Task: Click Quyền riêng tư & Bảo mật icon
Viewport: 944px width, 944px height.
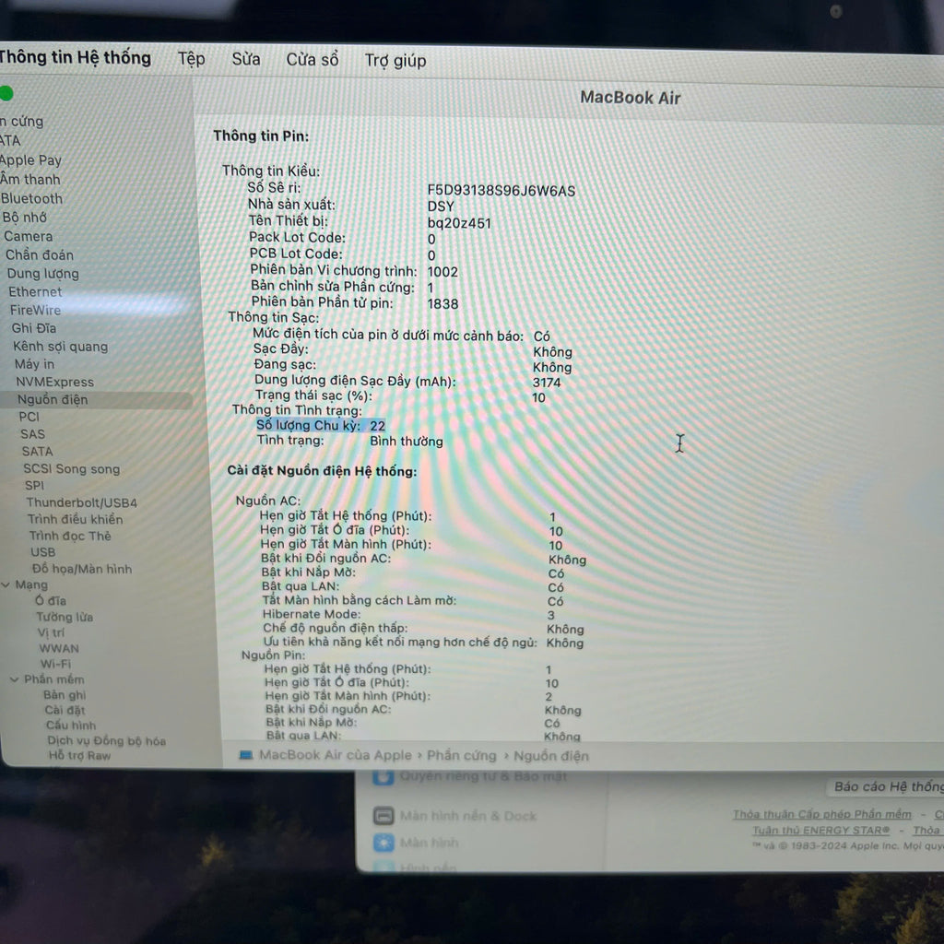Action: pos(383,777)
